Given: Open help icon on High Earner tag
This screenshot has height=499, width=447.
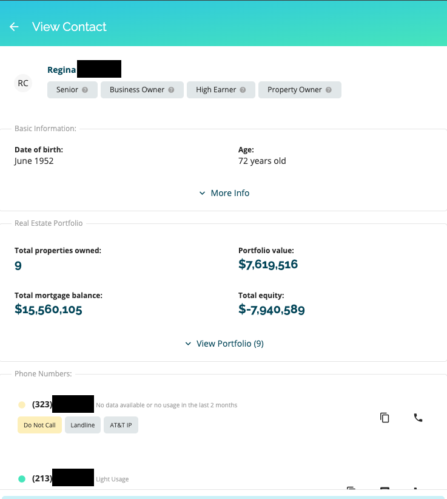Looking at the screenshot, I should [243, 90].
